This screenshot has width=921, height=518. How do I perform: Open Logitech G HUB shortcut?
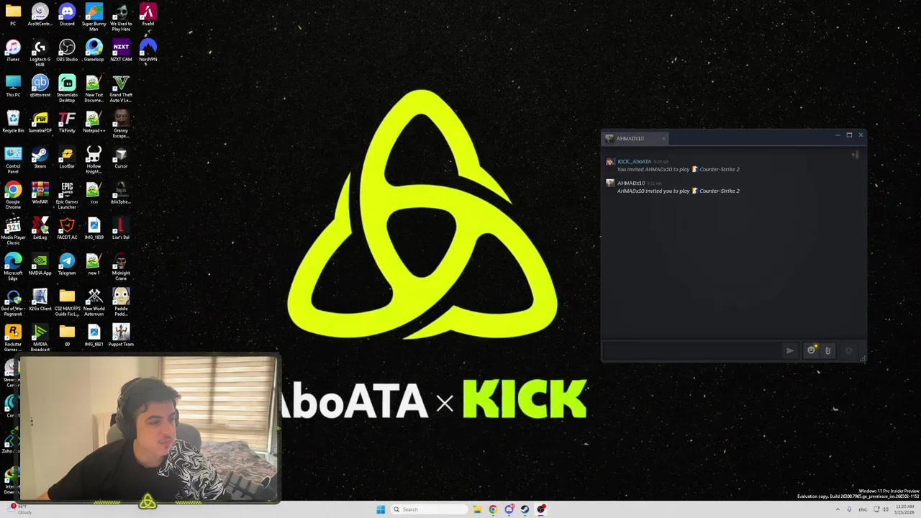[x=40, y=53]
